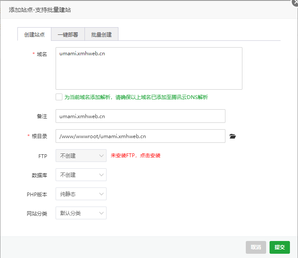Enable the 为当前域名添加解析 checkbox
The image size is (298, 258).
pyautogui.click(x=59, y=97)
